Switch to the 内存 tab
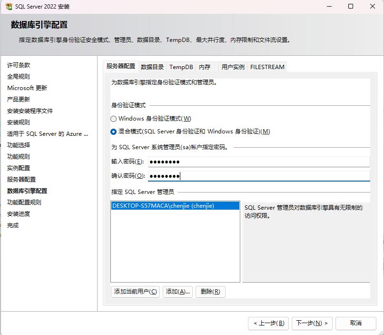 pyautogui.click(x=205, y=67)
